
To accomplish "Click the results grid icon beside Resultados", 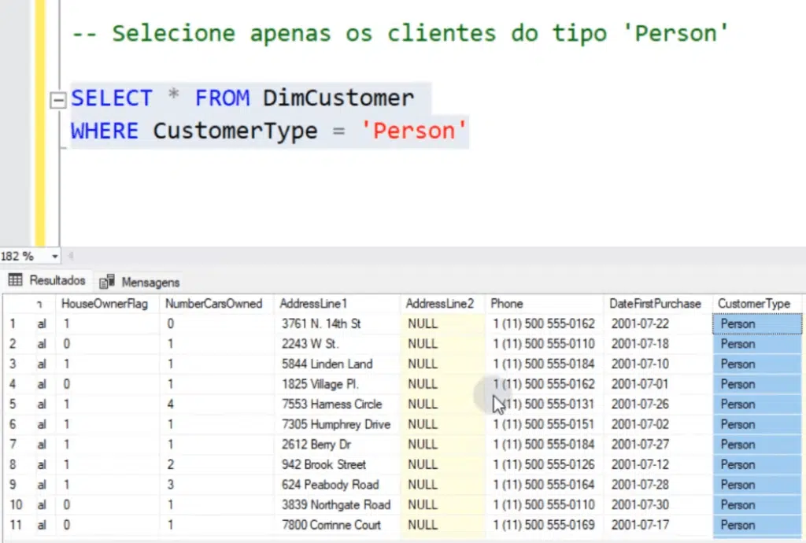I will coord(14,281).
